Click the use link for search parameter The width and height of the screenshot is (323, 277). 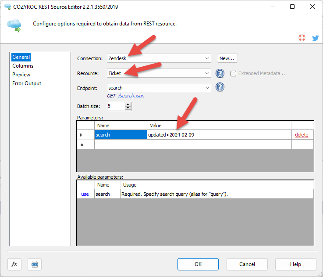85,194
